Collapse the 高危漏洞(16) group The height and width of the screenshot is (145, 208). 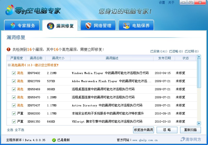click(x=9, y=65)
